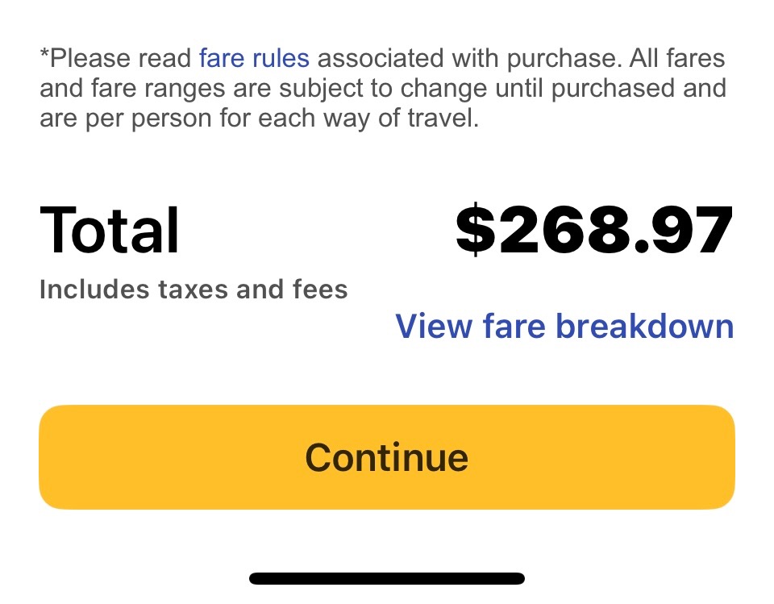The image size is (774, 604).
Task: Read fare rules via blue hyperlink
Action: click(254, 59)
